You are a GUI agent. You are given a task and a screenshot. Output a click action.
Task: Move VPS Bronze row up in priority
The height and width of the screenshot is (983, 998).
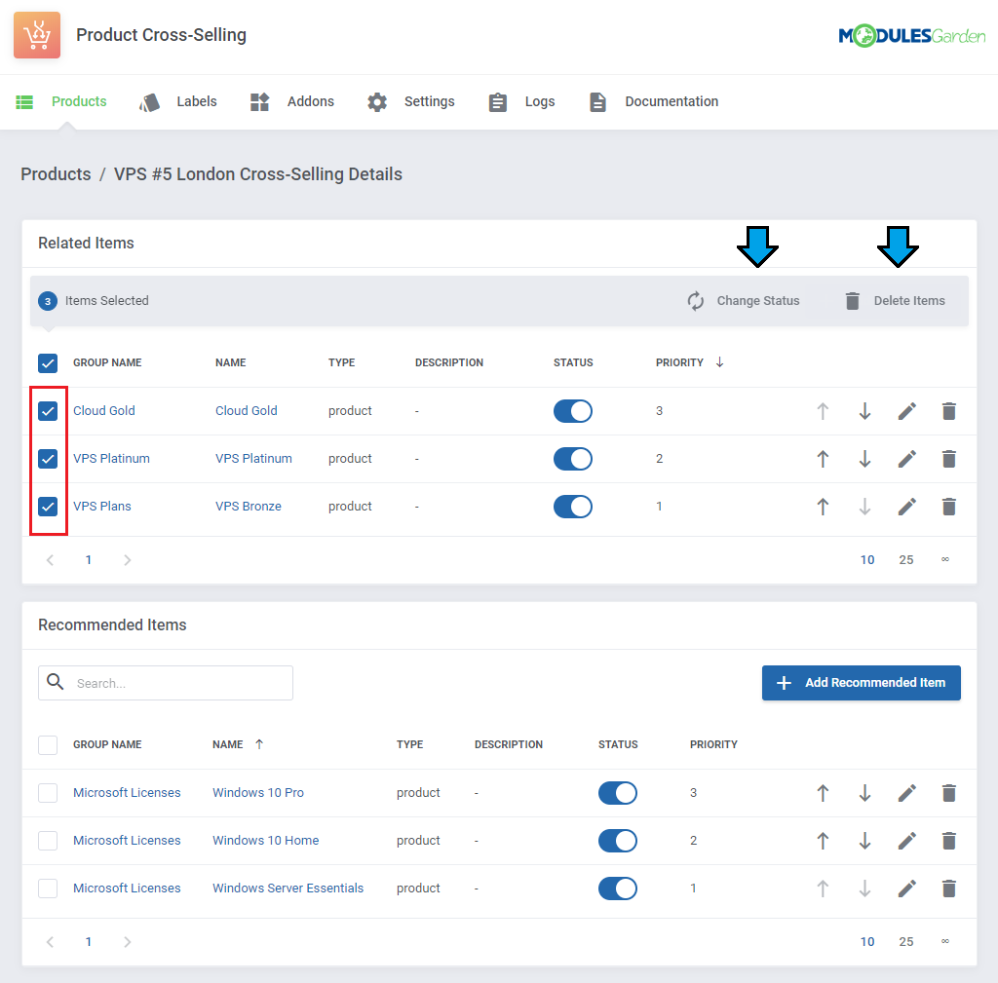(823, 507)
